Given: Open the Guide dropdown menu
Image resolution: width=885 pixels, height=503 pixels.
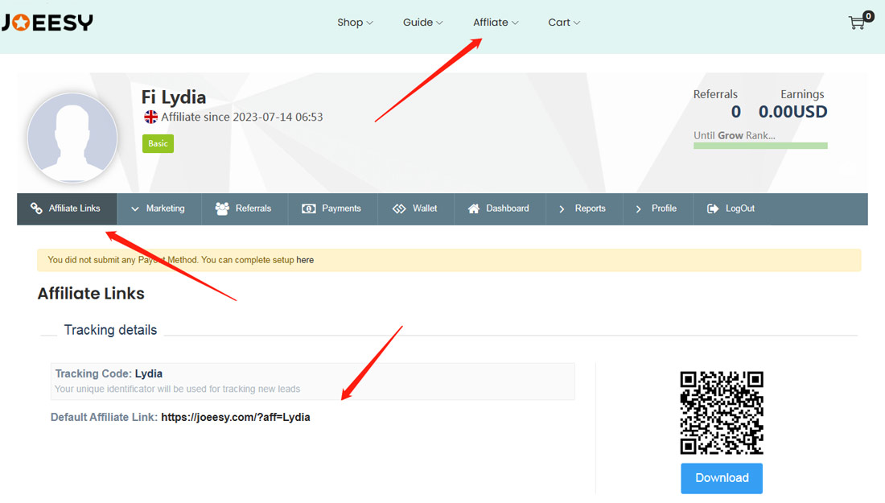Looking at the screenshot, I should tap(422, 23).
